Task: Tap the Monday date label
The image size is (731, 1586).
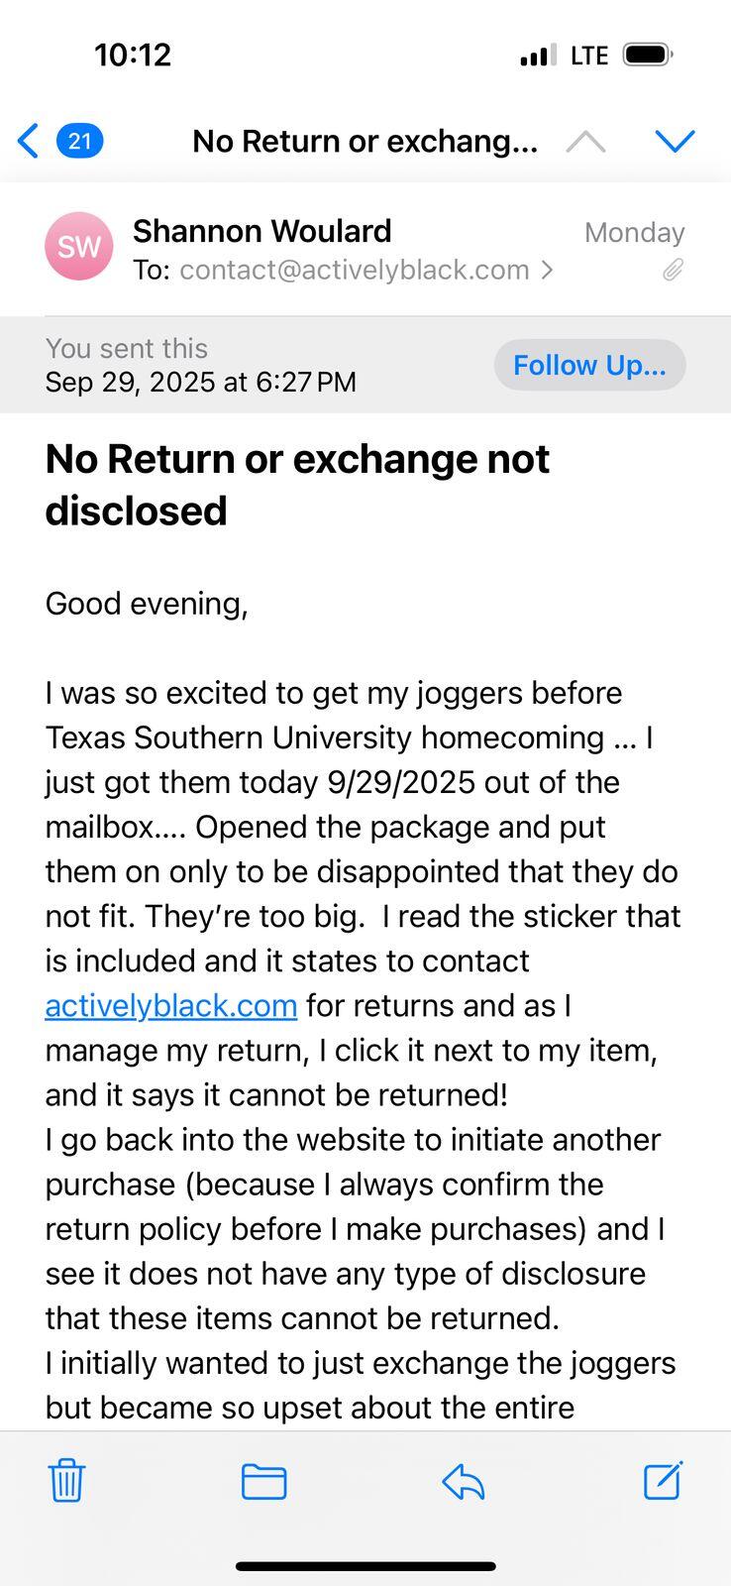Action: pyautogui.click(x=635, y=232)
